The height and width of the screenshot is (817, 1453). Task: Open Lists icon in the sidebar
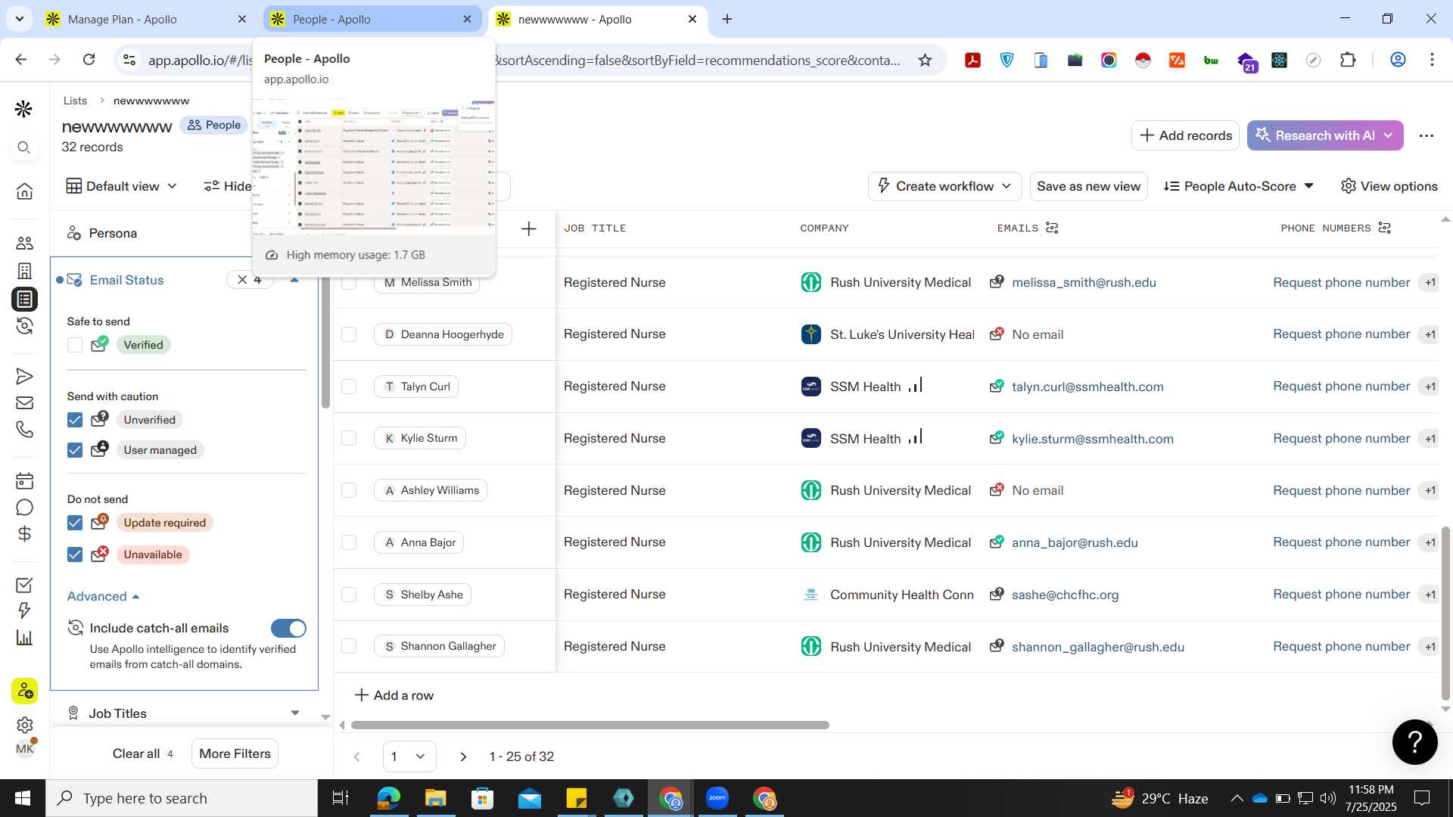(x=24, y=300)
